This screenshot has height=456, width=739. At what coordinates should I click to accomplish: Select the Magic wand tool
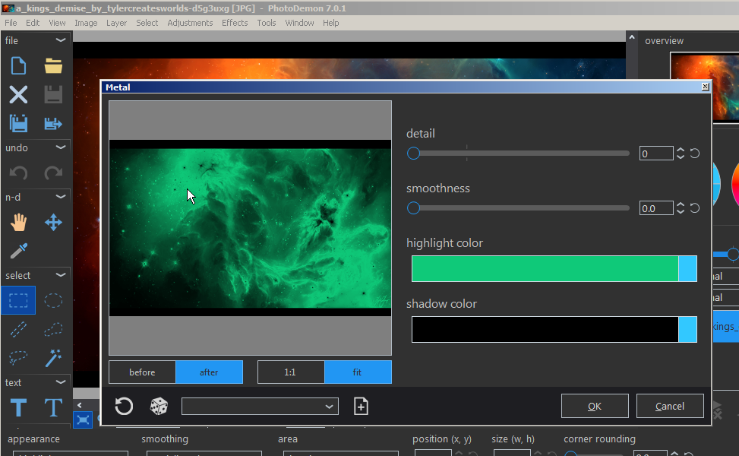tap(53, 358)
